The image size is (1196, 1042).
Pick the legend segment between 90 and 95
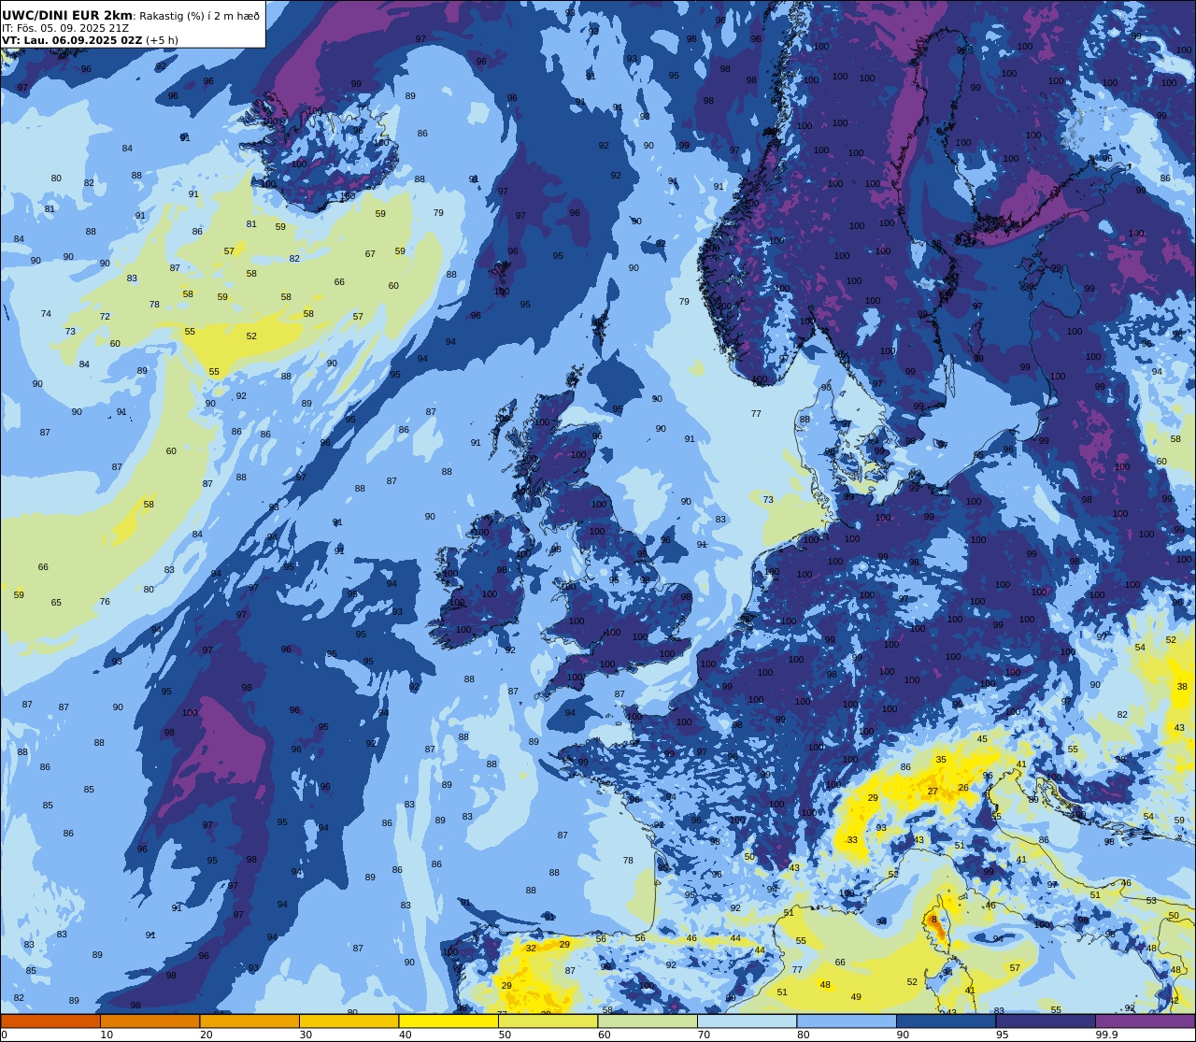pyautogui.click(x=946, y=1021)
